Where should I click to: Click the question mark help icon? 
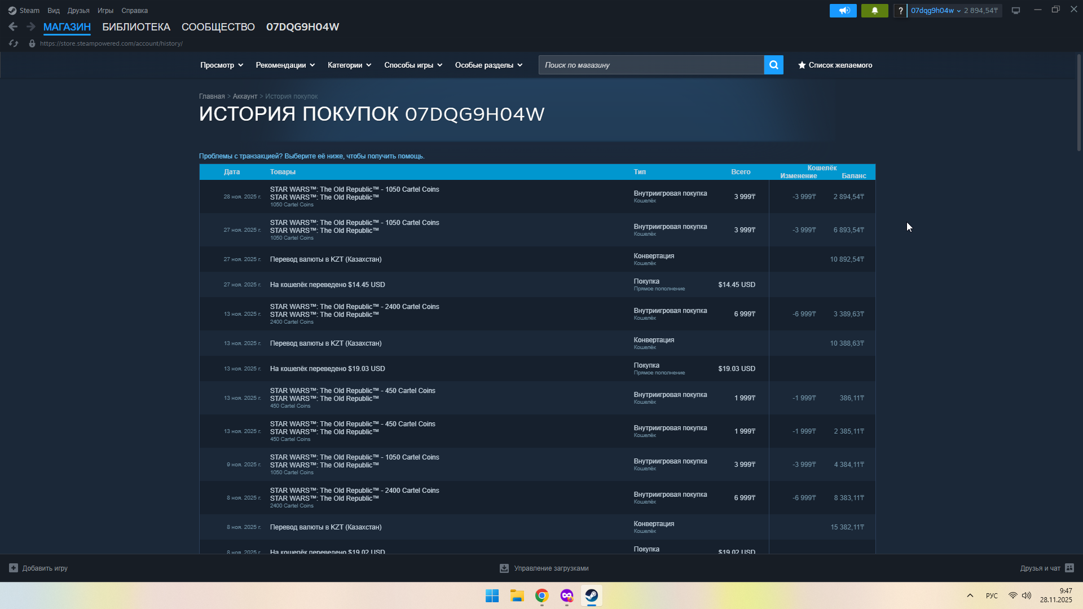[x=900, y=11]
